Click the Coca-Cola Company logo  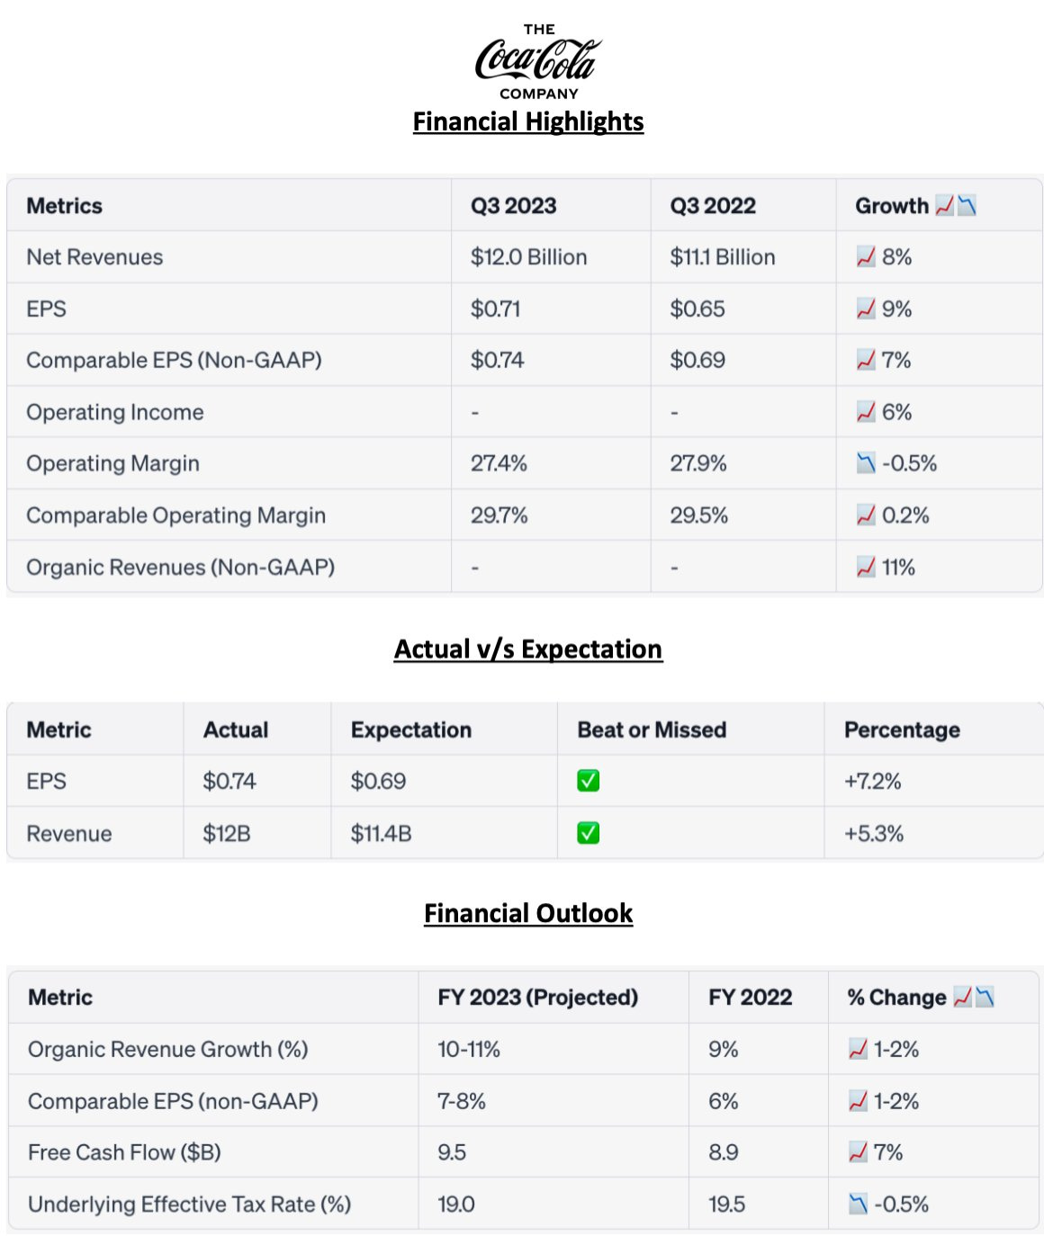(x=538, y=62)
